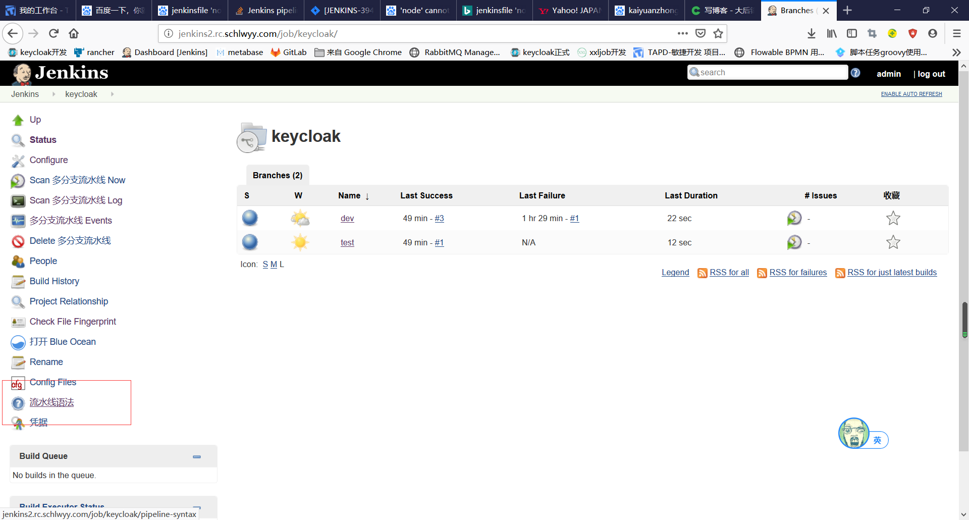969x520 pixels.
Task: Select medium icon size M
Action: (274, 265)
